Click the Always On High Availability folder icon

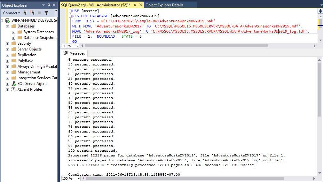click(x=14, y=66)
